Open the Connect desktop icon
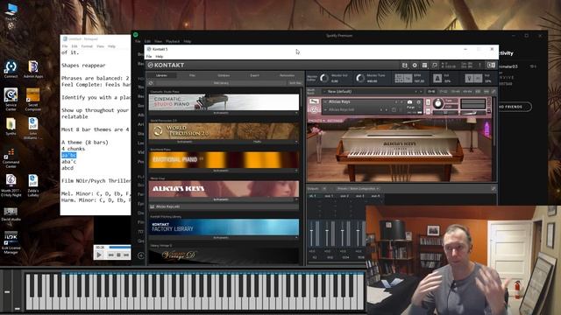Screen dimensions: 561x315 [11, 69]
